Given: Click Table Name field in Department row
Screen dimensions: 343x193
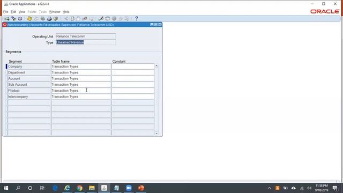Looking at the screenshot, I should pos(81,72).
